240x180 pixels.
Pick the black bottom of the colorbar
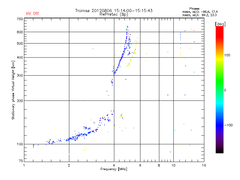click(219, 151)
